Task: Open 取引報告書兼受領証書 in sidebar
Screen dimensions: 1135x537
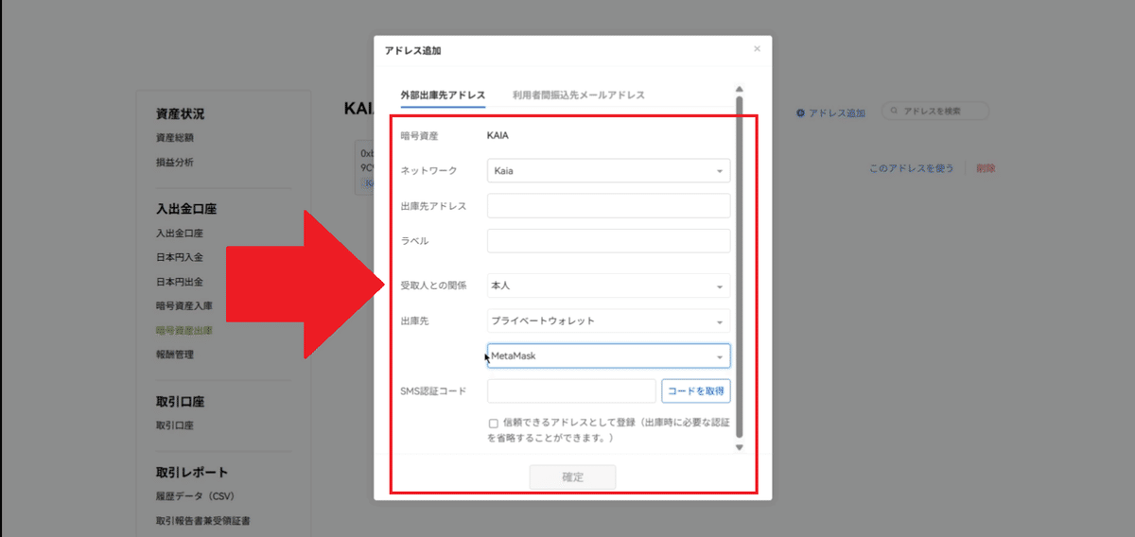Action: (203, 521)
